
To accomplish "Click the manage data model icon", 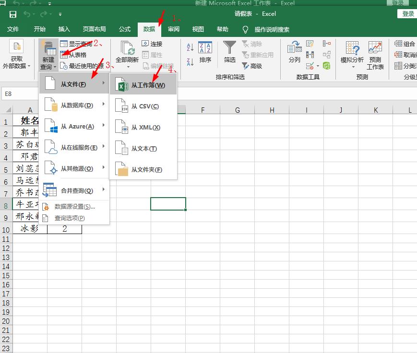I will coord(326,66).
